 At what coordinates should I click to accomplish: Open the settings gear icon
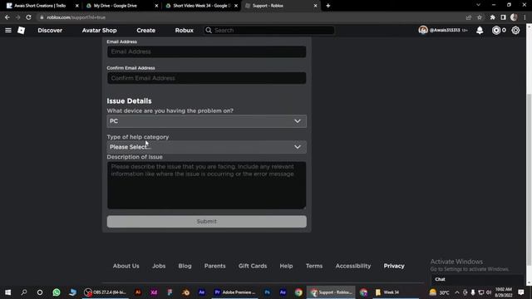[515, 30]
